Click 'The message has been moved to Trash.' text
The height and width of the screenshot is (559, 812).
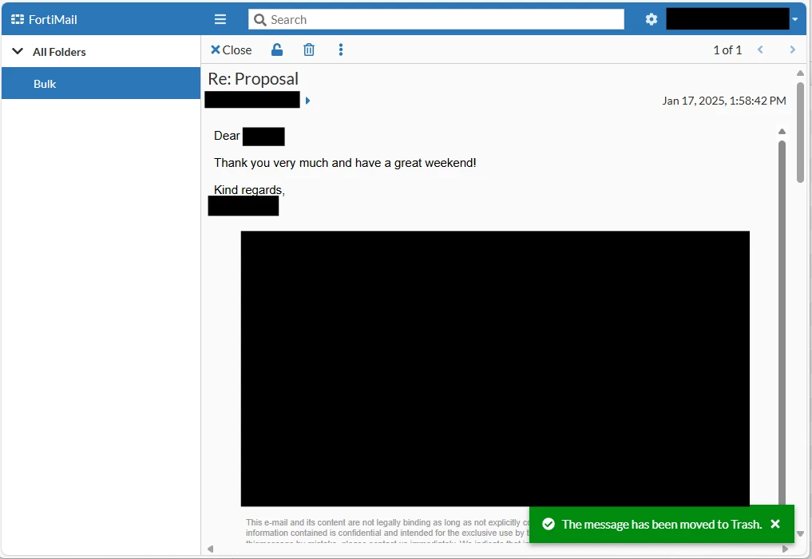pyautogui.click(x=662, y=525)
